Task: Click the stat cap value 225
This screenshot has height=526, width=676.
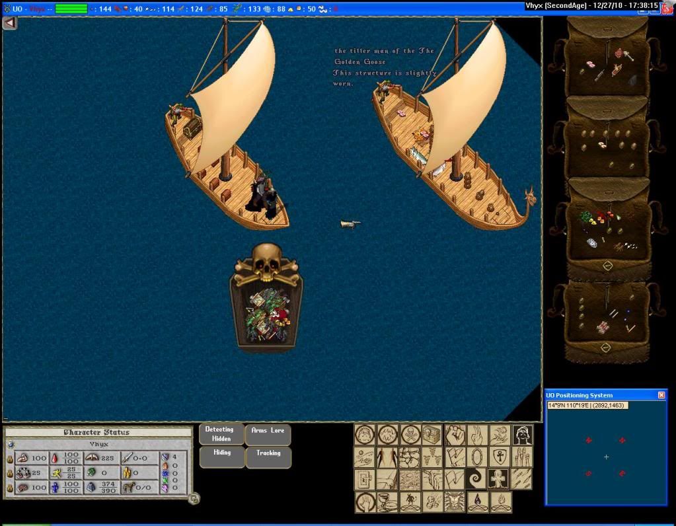Action: (107, 459)
